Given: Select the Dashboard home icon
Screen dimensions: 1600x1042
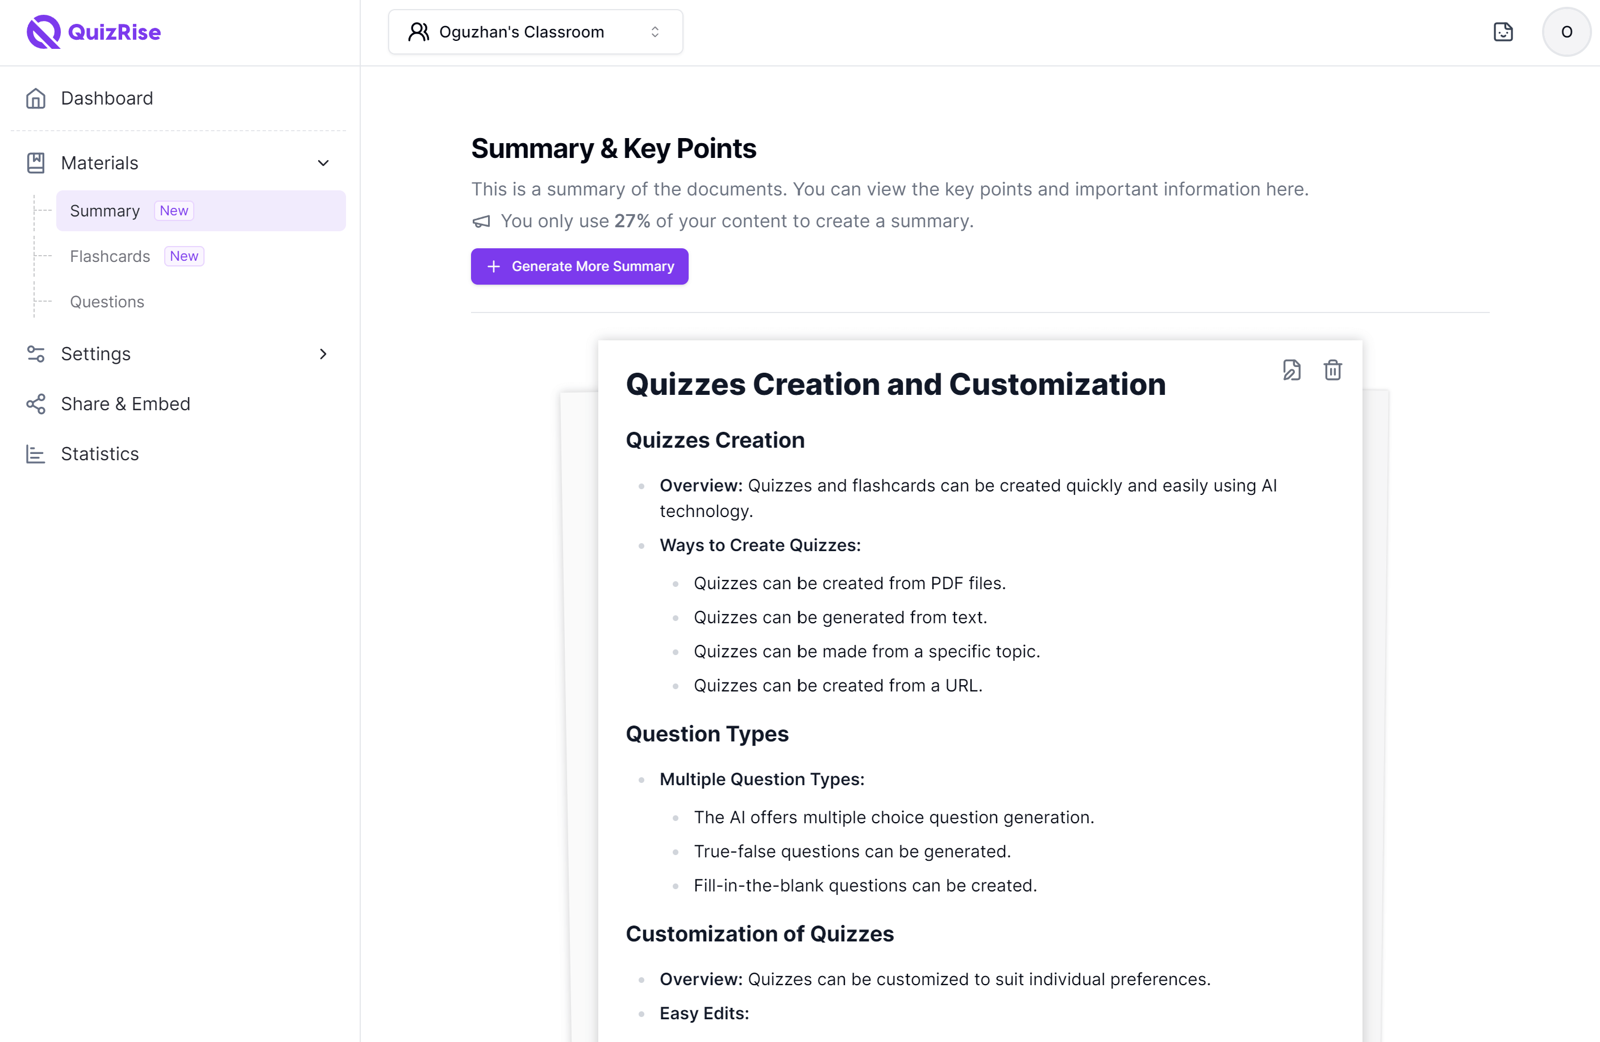Looking at the screenshot, I should (36, 98).
